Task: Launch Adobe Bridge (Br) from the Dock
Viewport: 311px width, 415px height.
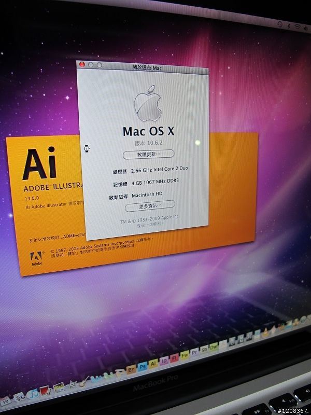Action: click(x=131, y=369)
